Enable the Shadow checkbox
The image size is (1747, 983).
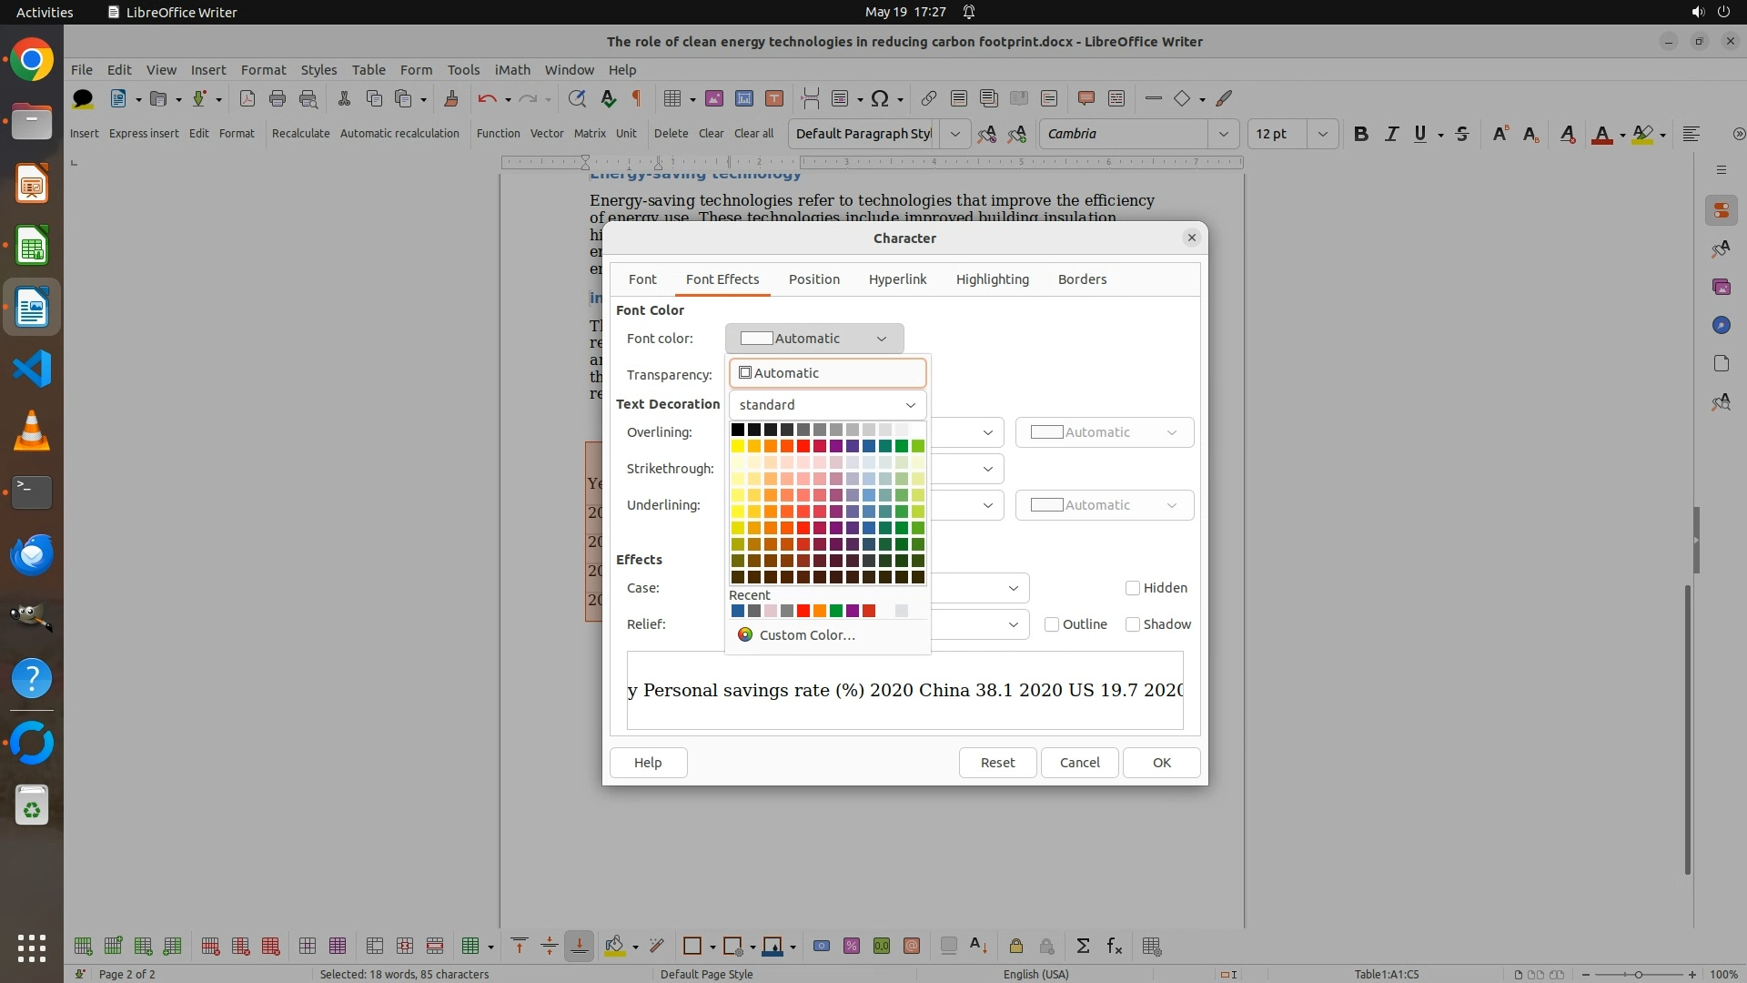point(1133,624)
